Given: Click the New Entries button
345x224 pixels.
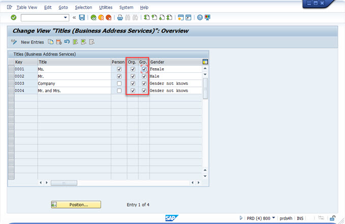Looking at the screenshot, I should 33,42.
